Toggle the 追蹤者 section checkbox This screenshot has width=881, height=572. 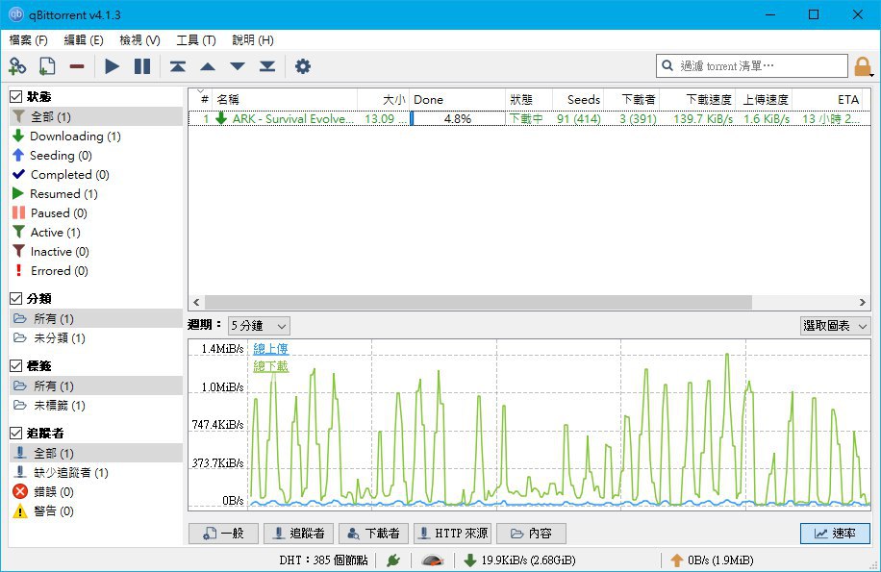tap(15, 433)
